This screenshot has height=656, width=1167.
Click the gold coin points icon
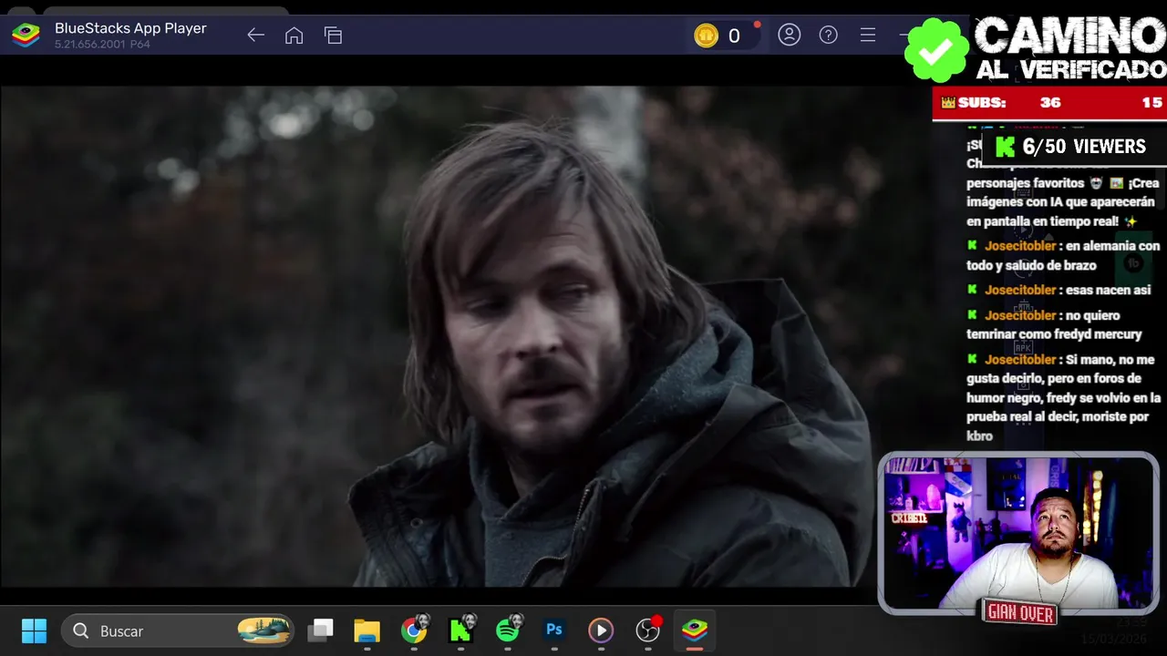point(706,36)
